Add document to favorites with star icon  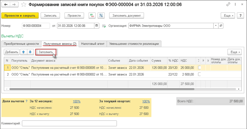[23, 5]
